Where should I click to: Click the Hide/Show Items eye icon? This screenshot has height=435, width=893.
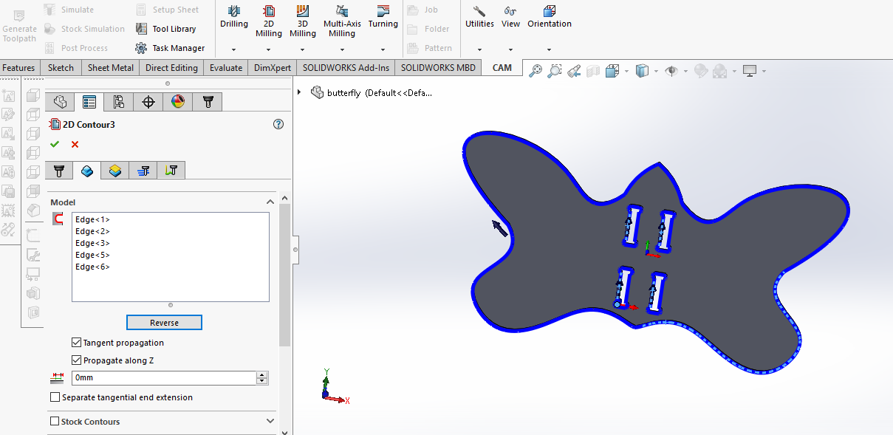(671, 71)
